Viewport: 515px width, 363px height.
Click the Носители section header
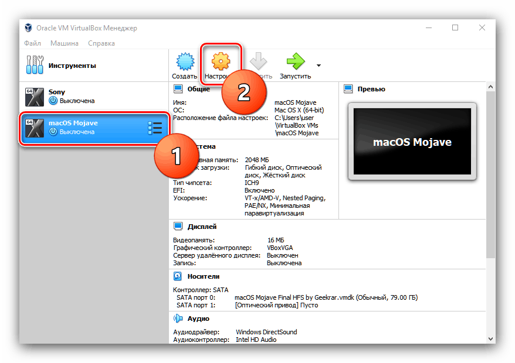[204, 276]
